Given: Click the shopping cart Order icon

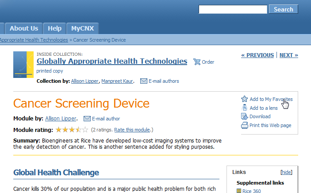Looking at the screenshot, I should [x=197, y=62].
